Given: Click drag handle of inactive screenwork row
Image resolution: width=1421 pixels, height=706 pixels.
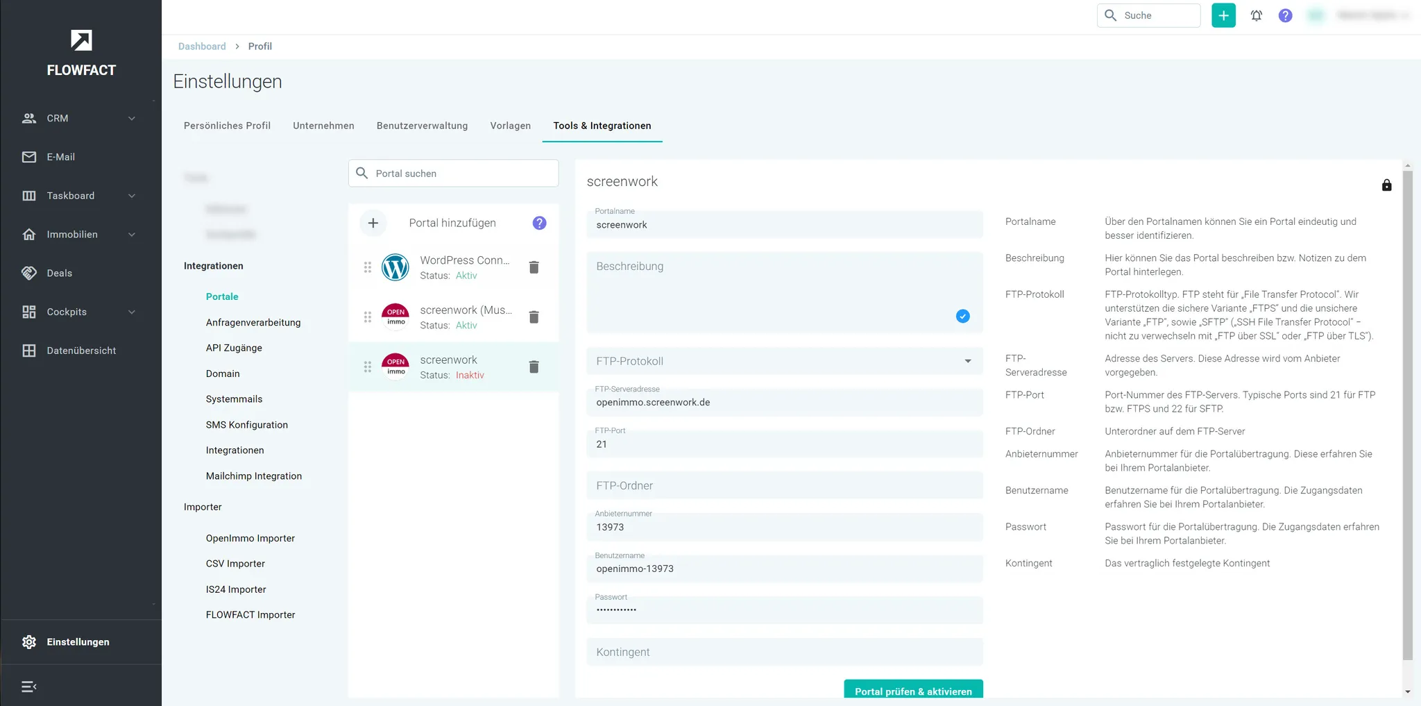Looking at the screenshot, I should click(x=368, y=367).
